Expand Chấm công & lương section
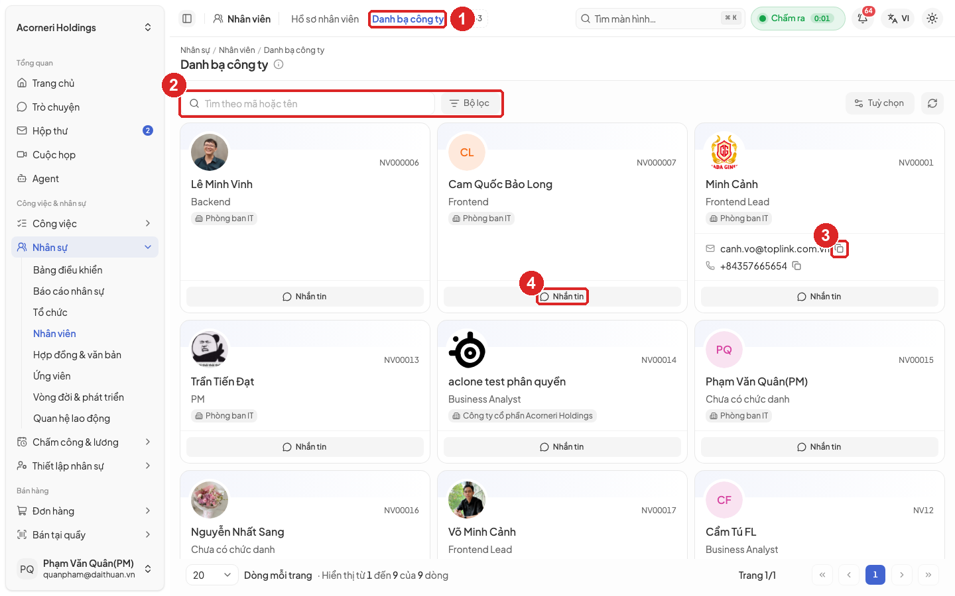 tap(85, 442)
